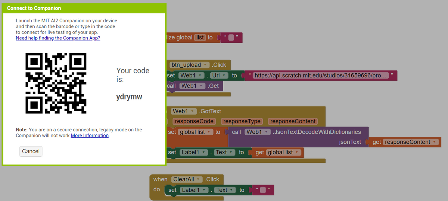The image size is (448, 201).
Task: Click the Scratch API URL text string
Action: (321, 76)
